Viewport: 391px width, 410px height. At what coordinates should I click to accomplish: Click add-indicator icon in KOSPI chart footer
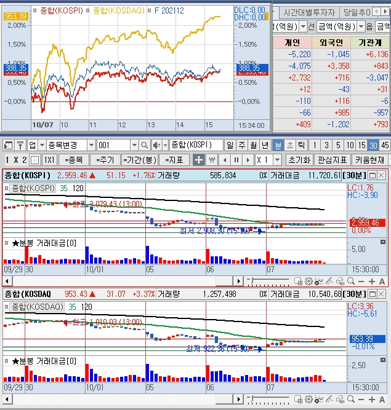click(x=319, y=282)
